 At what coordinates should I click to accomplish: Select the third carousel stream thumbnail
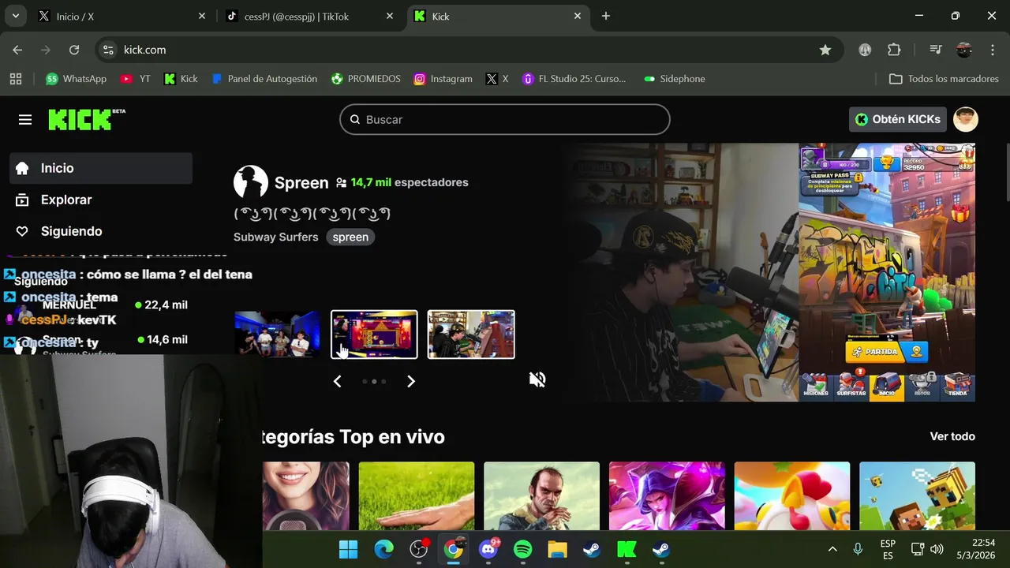[x=471, y=334]
